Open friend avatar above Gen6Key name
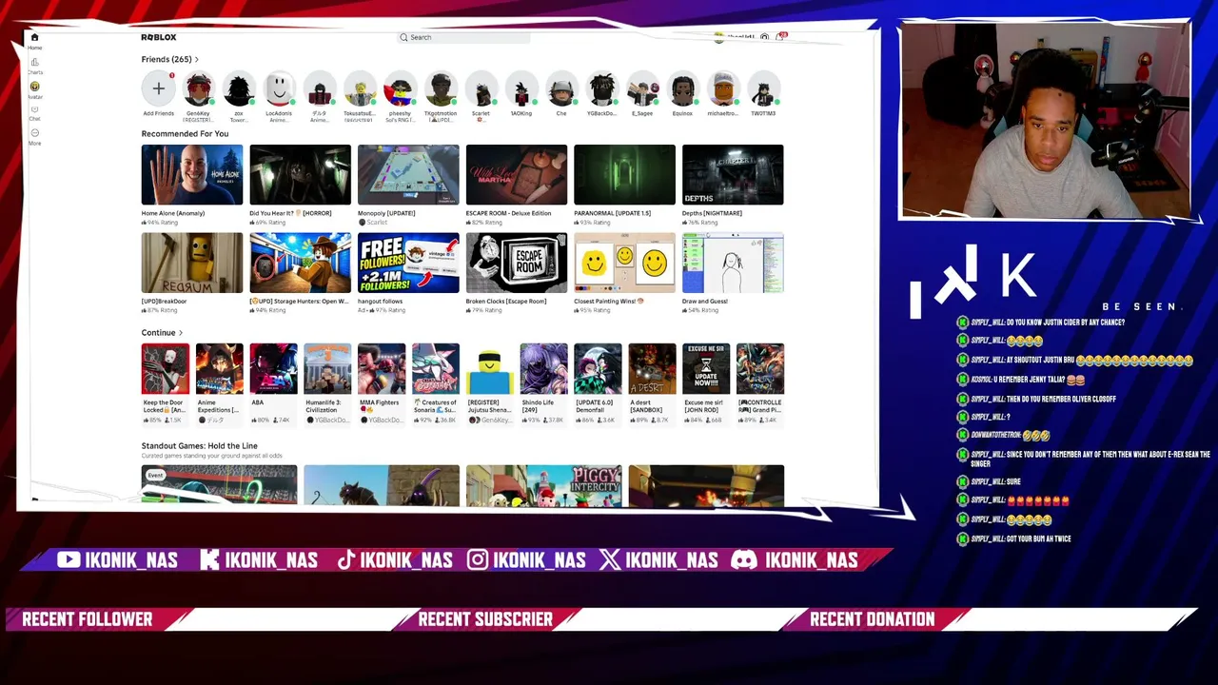This screenshot has width=1218, height=685. click(198, 88)
